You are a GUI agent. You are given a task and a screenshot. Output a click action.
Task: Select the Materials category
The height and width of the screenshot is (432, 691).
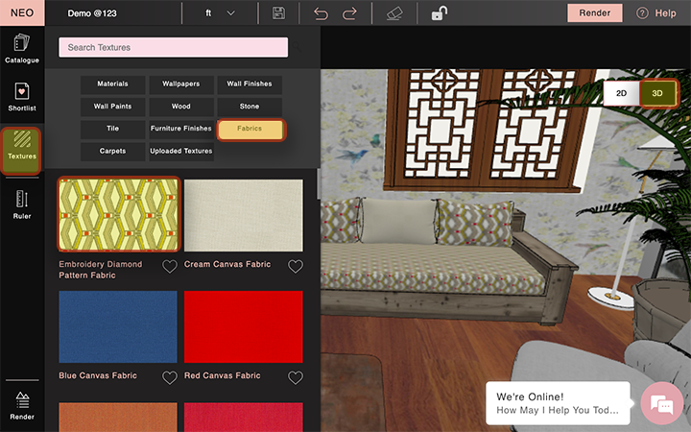[113, 84]
